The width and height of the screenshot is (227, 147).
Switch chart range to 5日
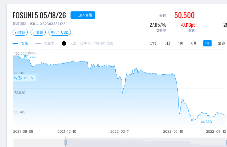pyautogui.click(x=167, y=43)
